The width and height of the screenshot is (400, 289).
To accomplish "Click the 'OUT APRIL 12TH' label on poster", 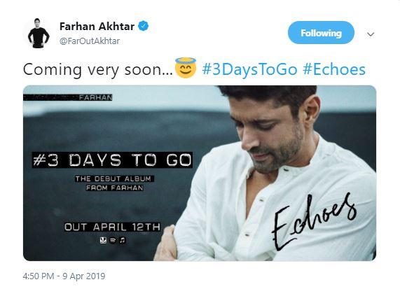I will tap(113, 227).
